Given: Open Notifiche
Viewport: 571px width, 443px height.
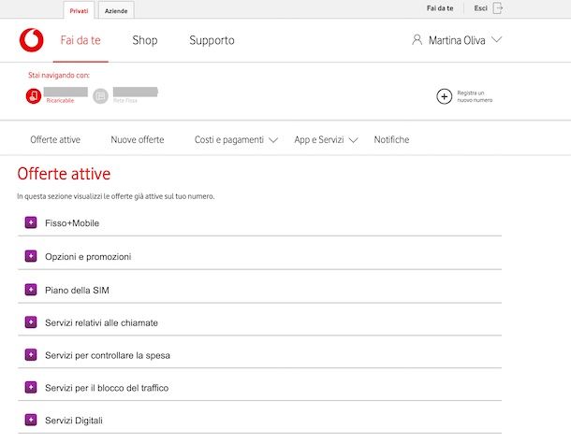Looking at the screenshot, I should coord(391,139).
